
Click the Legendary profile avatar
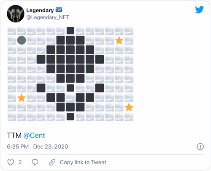(x=16, y=14)
